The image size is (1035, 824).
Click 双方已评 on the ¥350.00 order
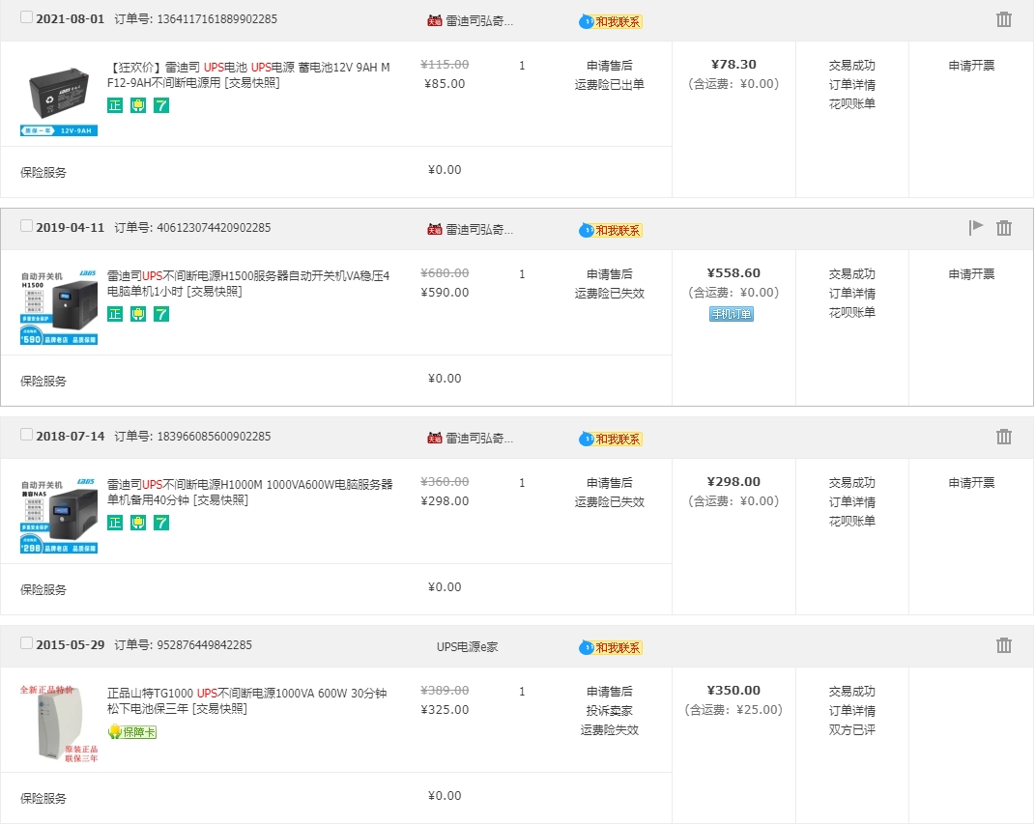click(852, 729)
